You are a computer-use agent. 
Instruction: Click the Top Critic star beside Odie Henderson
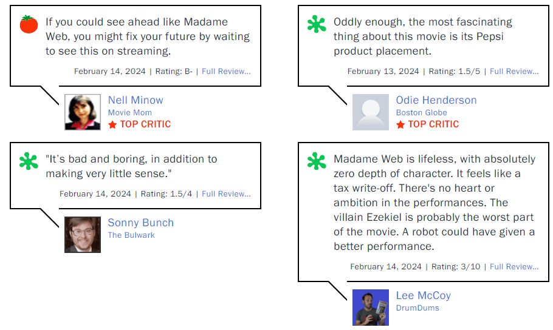point(400,124)
